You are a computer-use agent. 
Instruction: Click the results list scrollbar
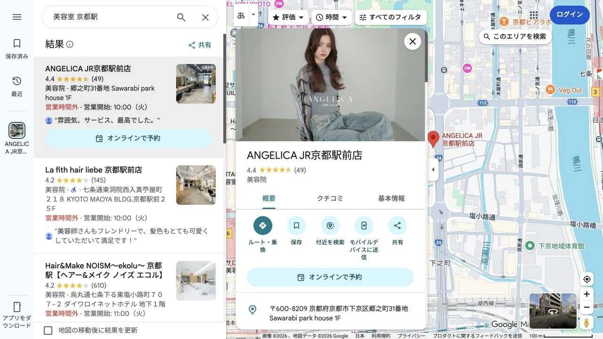pos(225,89)
